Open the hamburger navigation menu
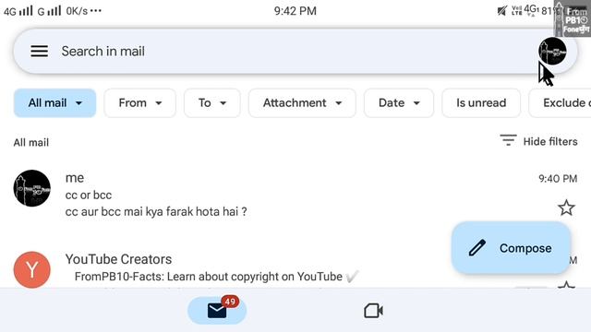 [39, 52]
